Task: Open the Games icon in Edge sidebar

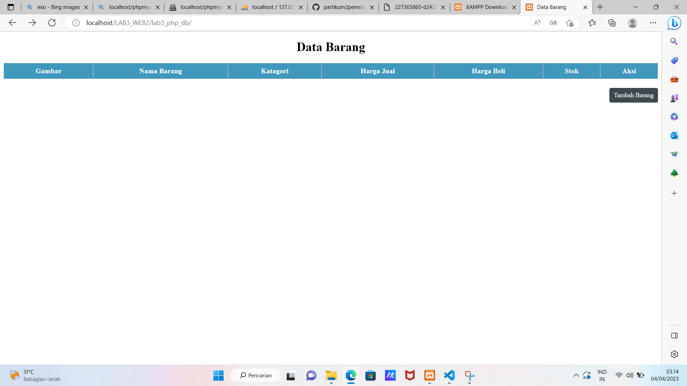Action: click(x=674, y=98)
